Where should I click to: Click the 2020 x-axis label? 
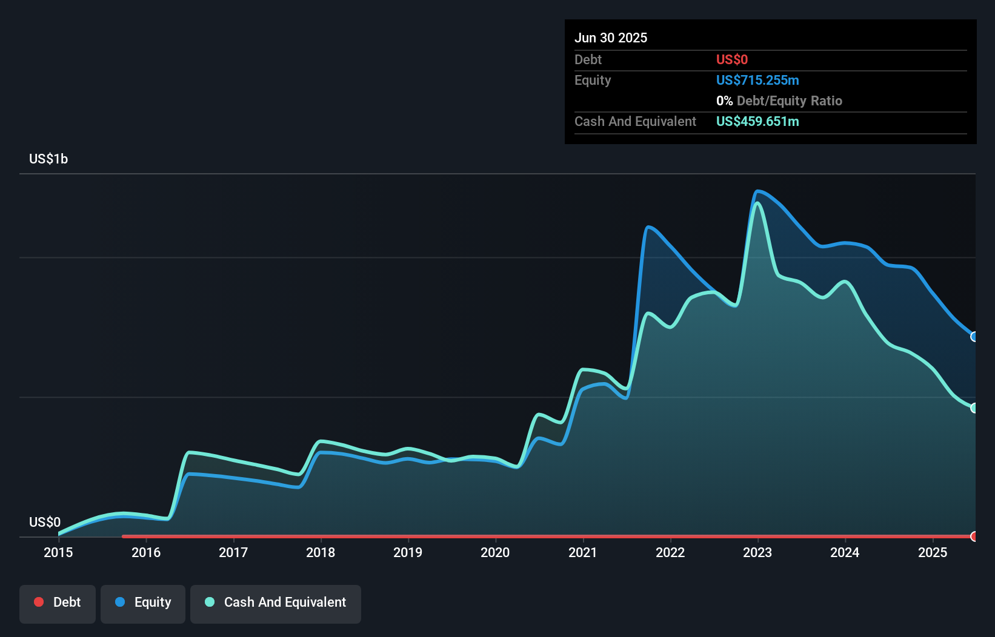point(495,552)
